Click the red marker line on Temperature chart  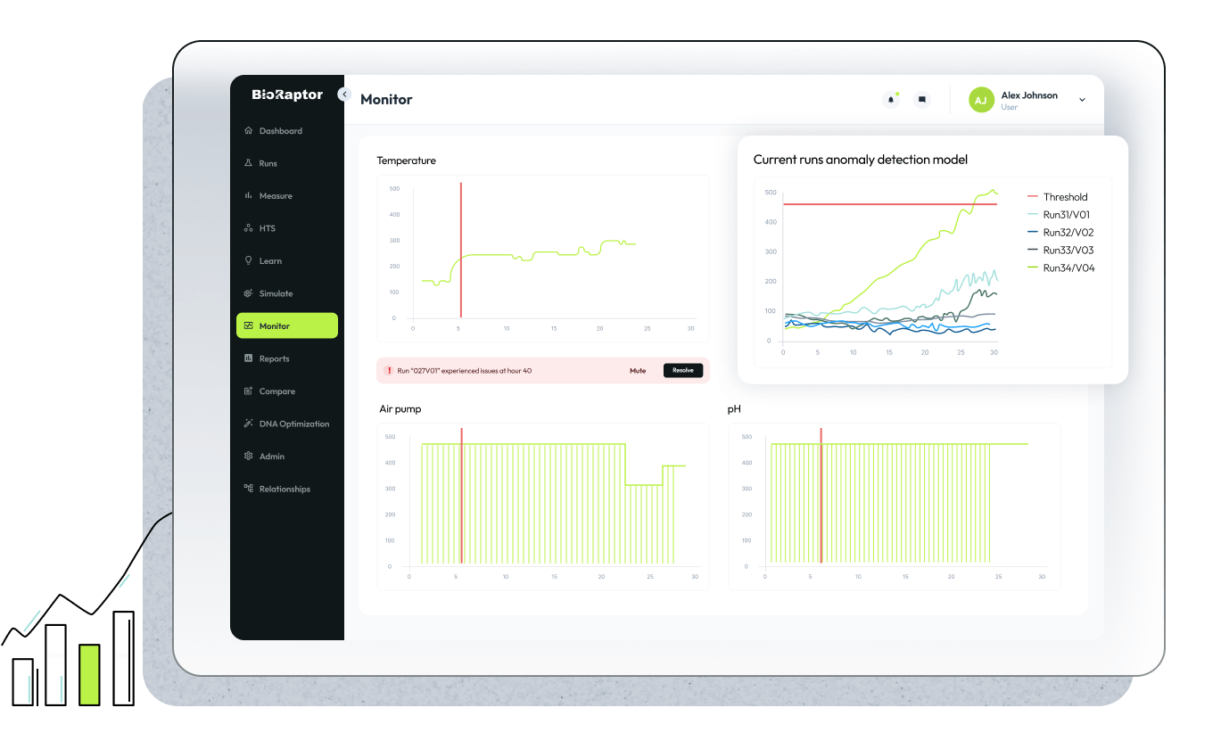(461, 250)
